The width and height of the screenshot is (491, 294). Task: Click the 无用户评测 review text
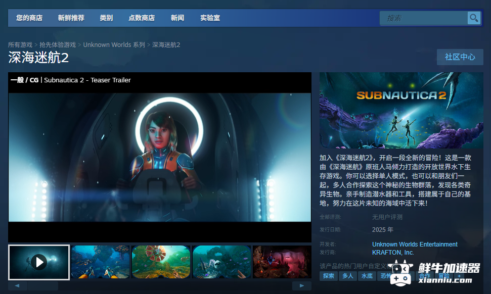tap(387, 217)
